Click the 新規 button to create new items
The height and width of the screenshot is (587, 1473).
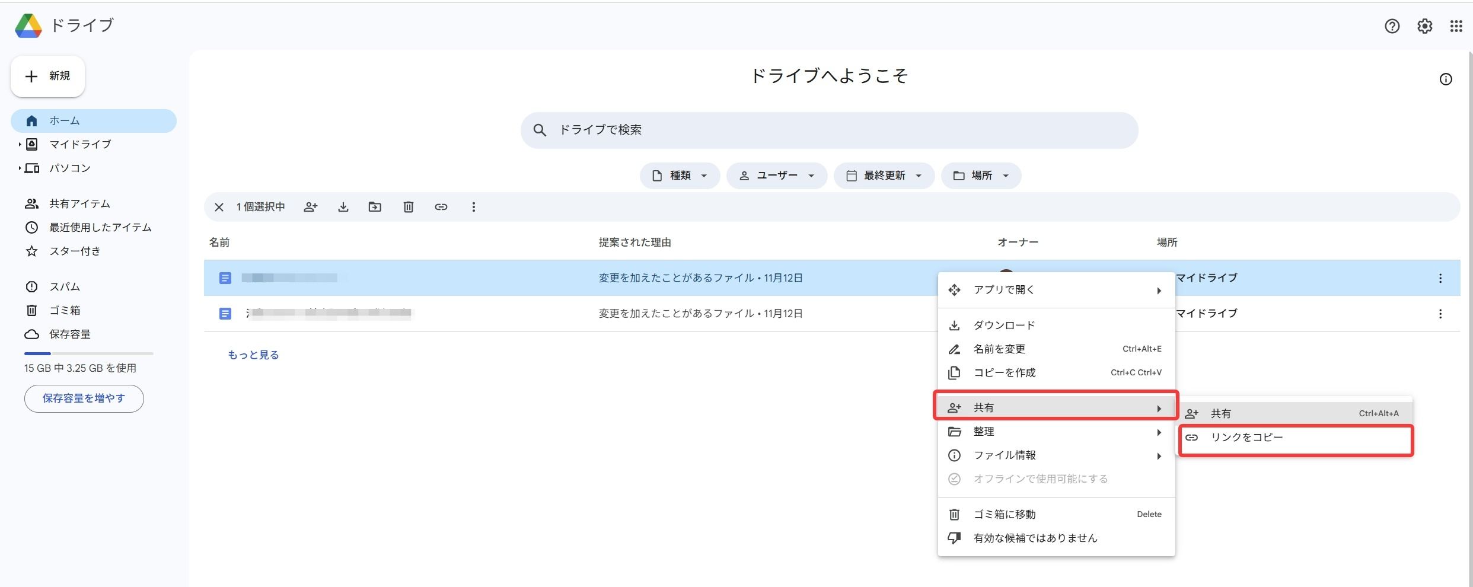point(47,76)
